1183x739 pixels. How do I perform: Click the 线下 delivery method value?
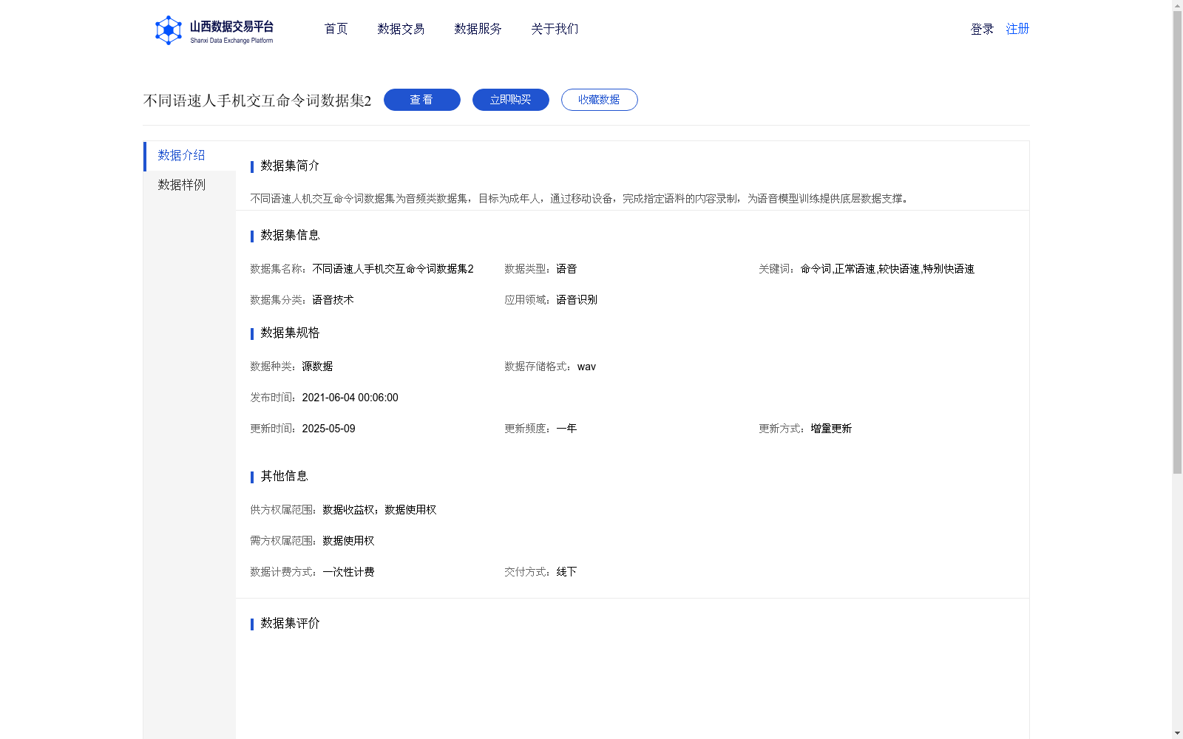566,572
